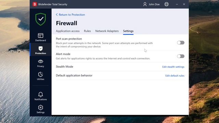Screen dimensions: 219x123
Task: Open Settings gear in sidebar
Action: point(40,109)
